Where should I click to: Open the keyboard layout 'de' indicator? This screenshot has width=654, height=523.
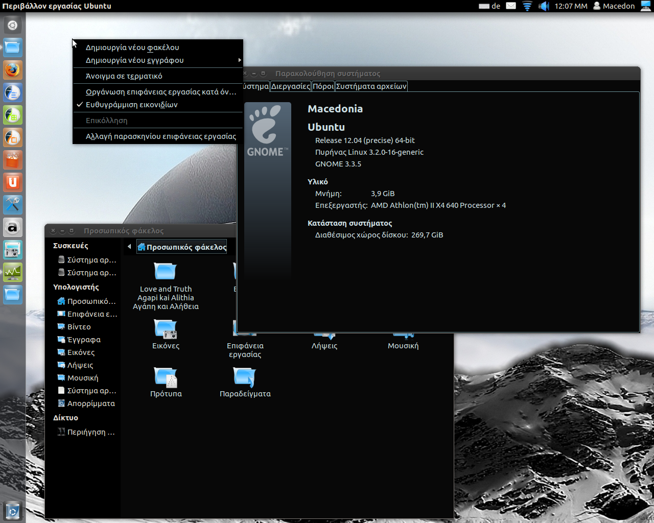tap(489, 6)
